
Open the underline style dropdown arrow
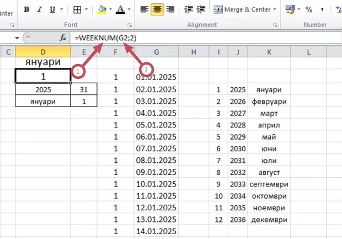(61, 9)
